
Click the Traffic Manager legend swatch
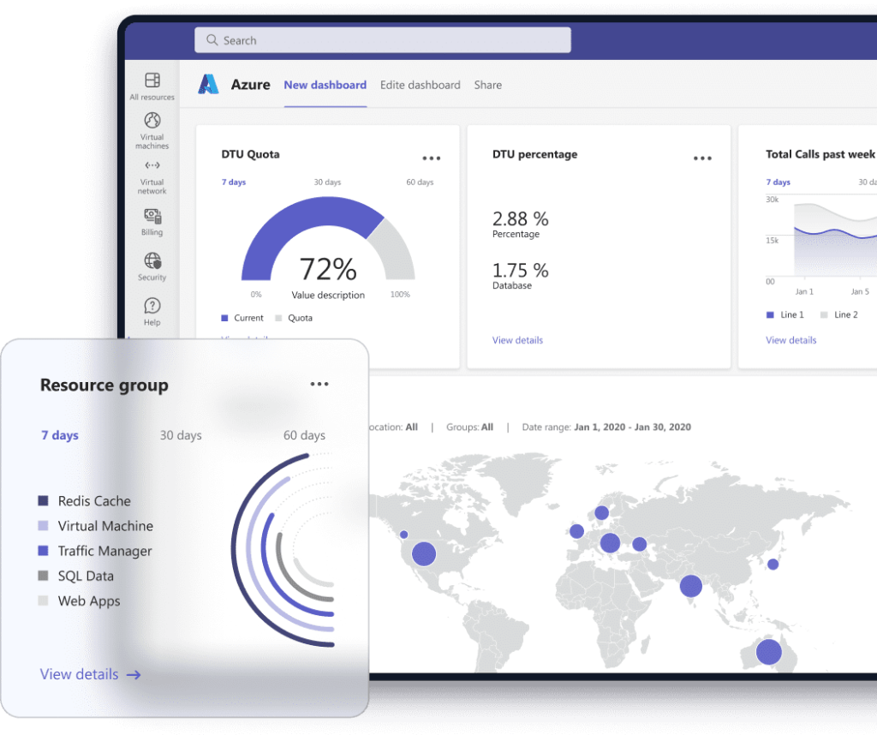point(43,551)
